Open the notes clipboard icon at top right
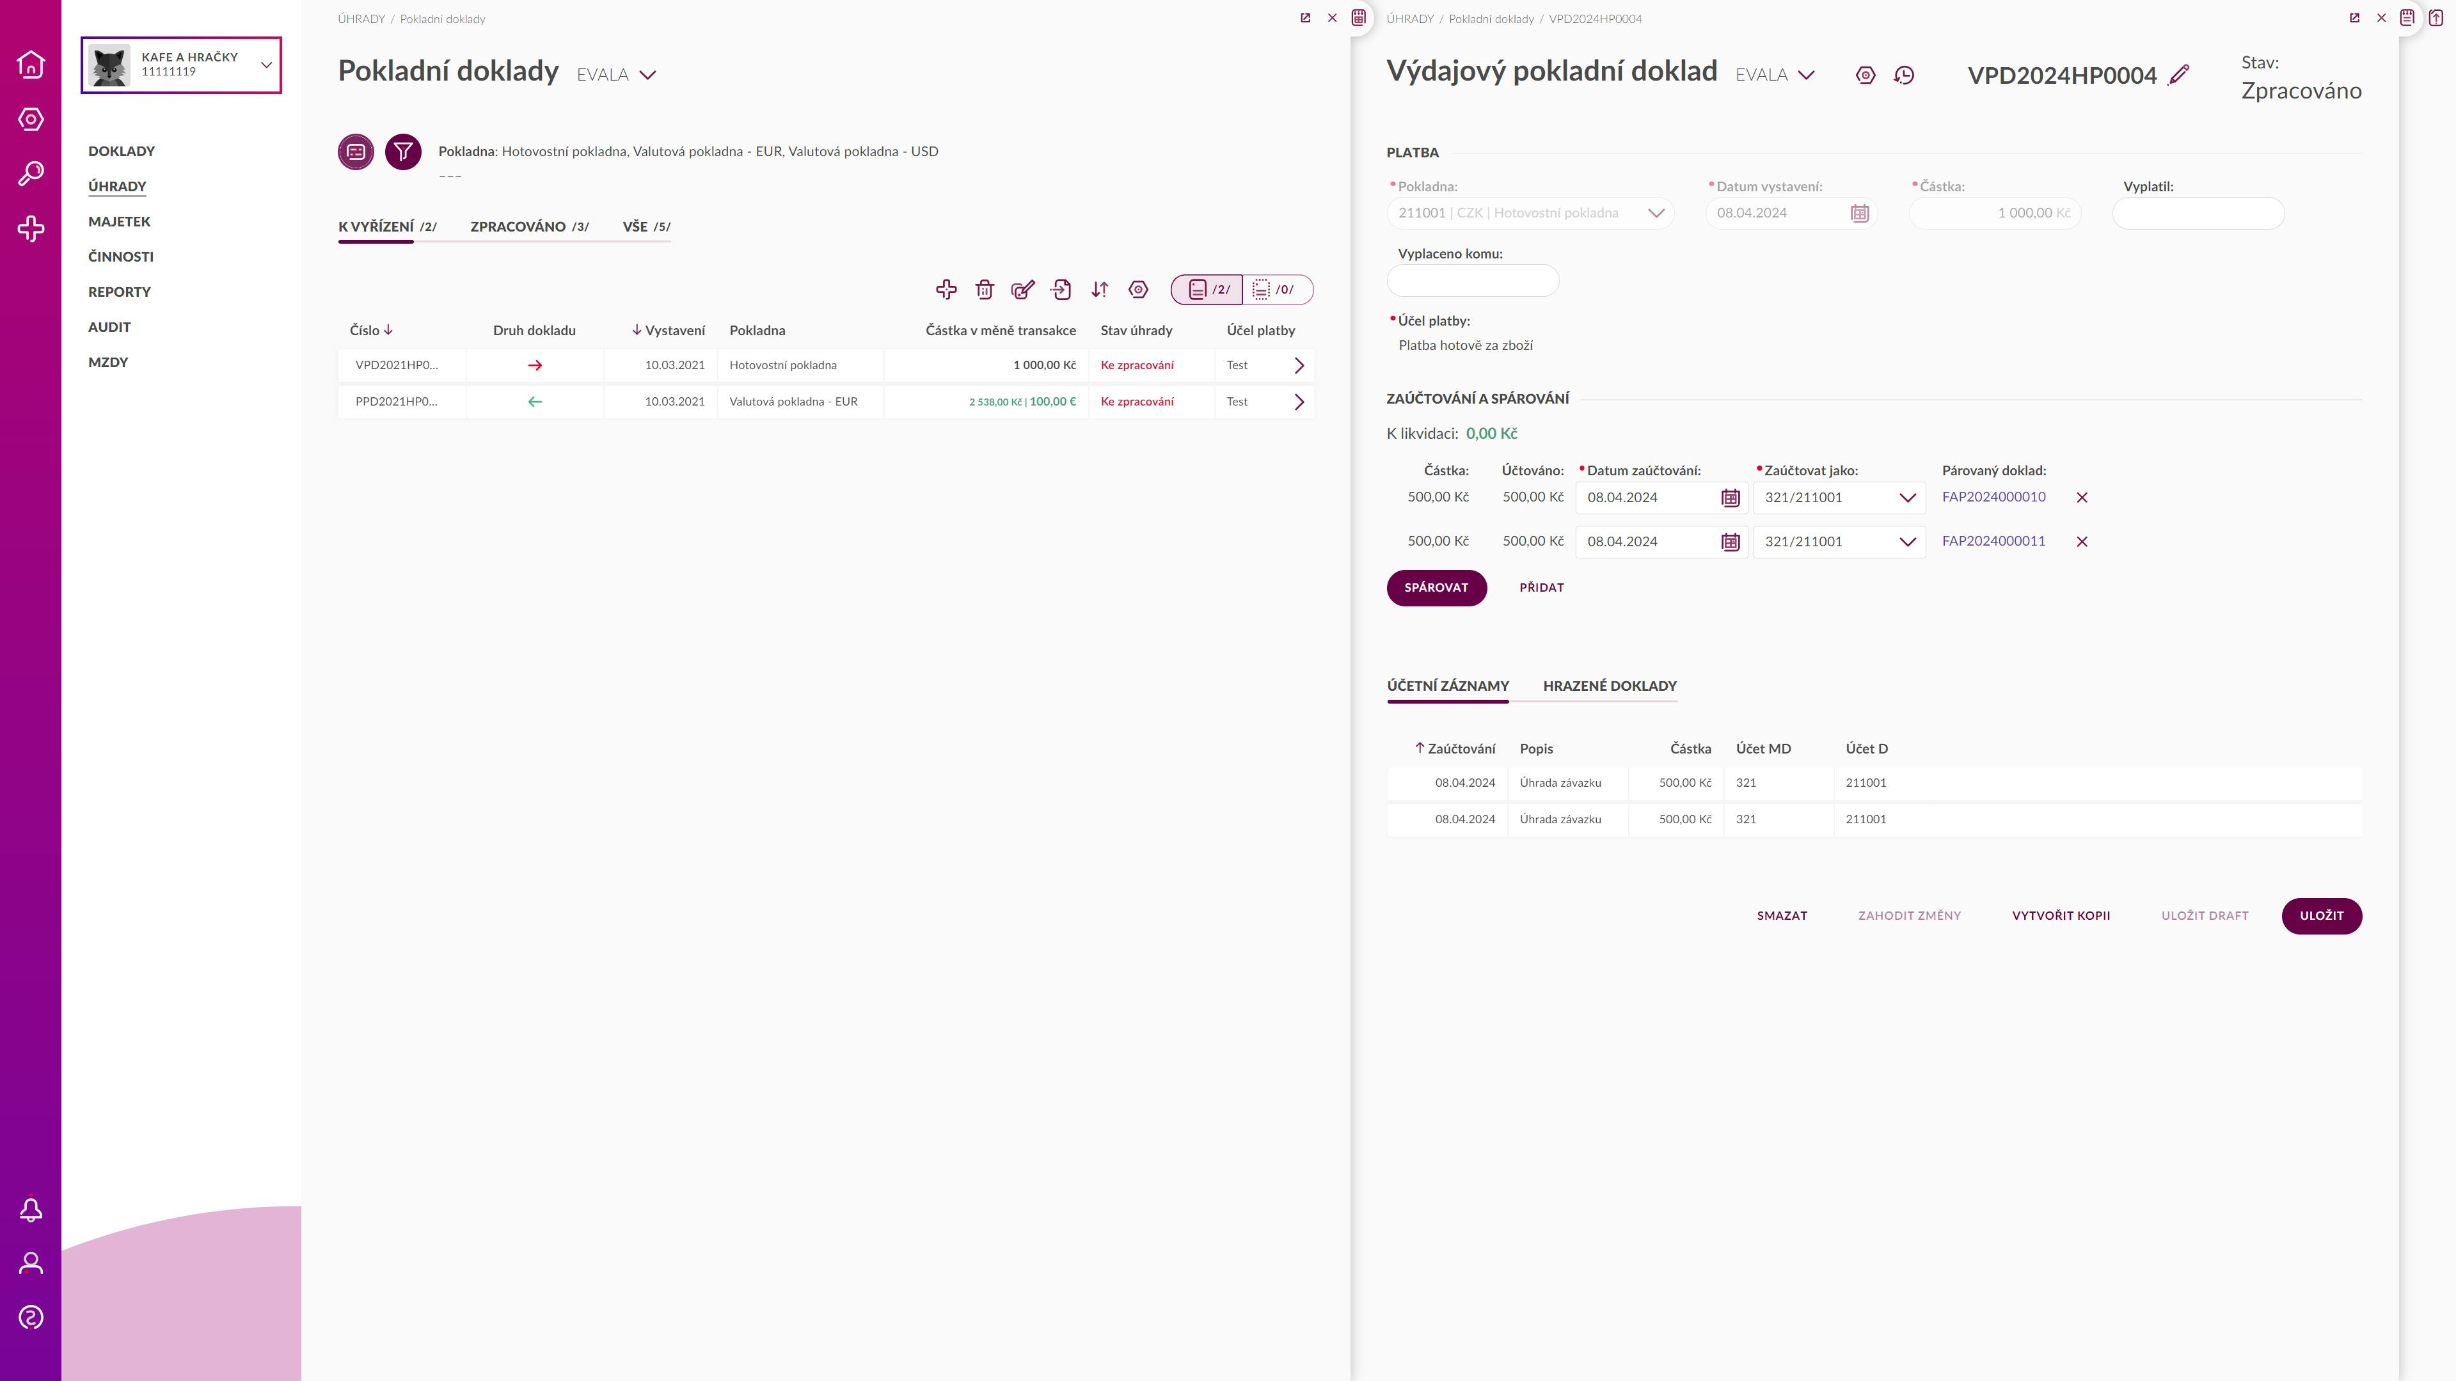Image resolution: width=2456 pixels, height=1381 pixels. (x=2407, y=17)
